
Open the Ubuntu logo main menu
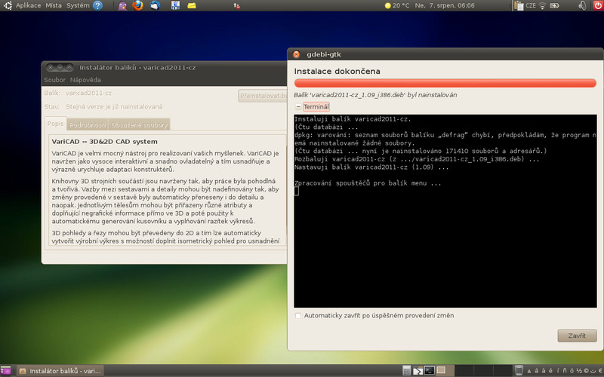click(7, 5)
